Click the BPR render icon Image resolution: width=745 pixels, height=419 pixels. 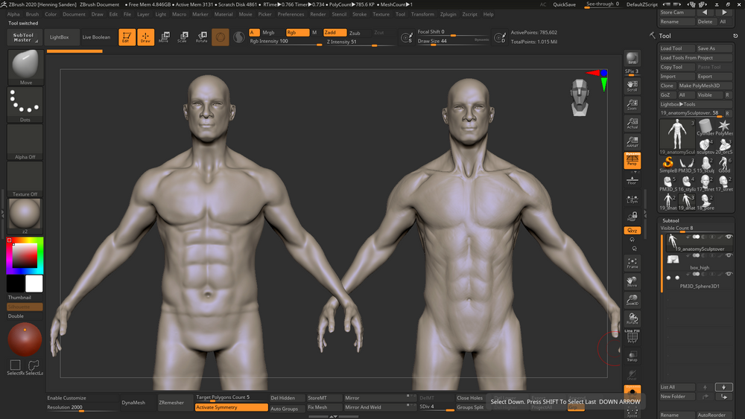[632, 58]
